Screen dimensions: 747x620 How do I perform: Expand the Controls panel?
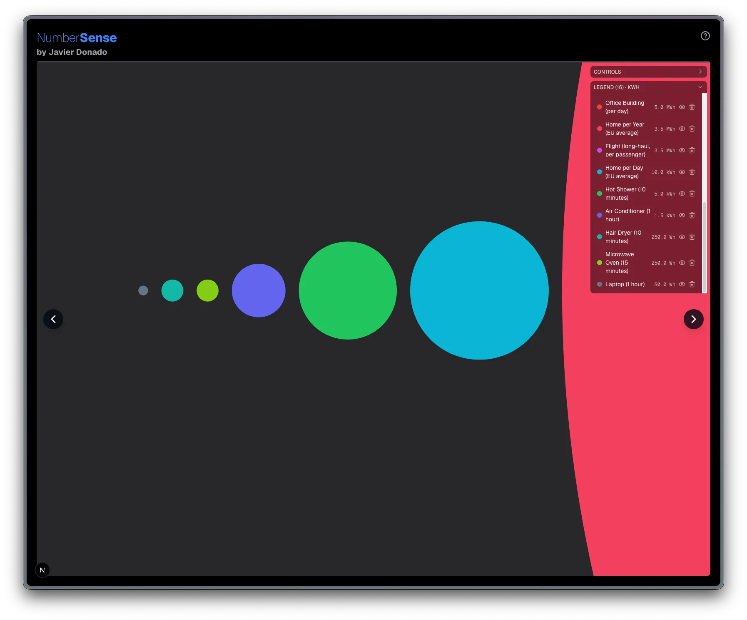(x=648, y=72)
